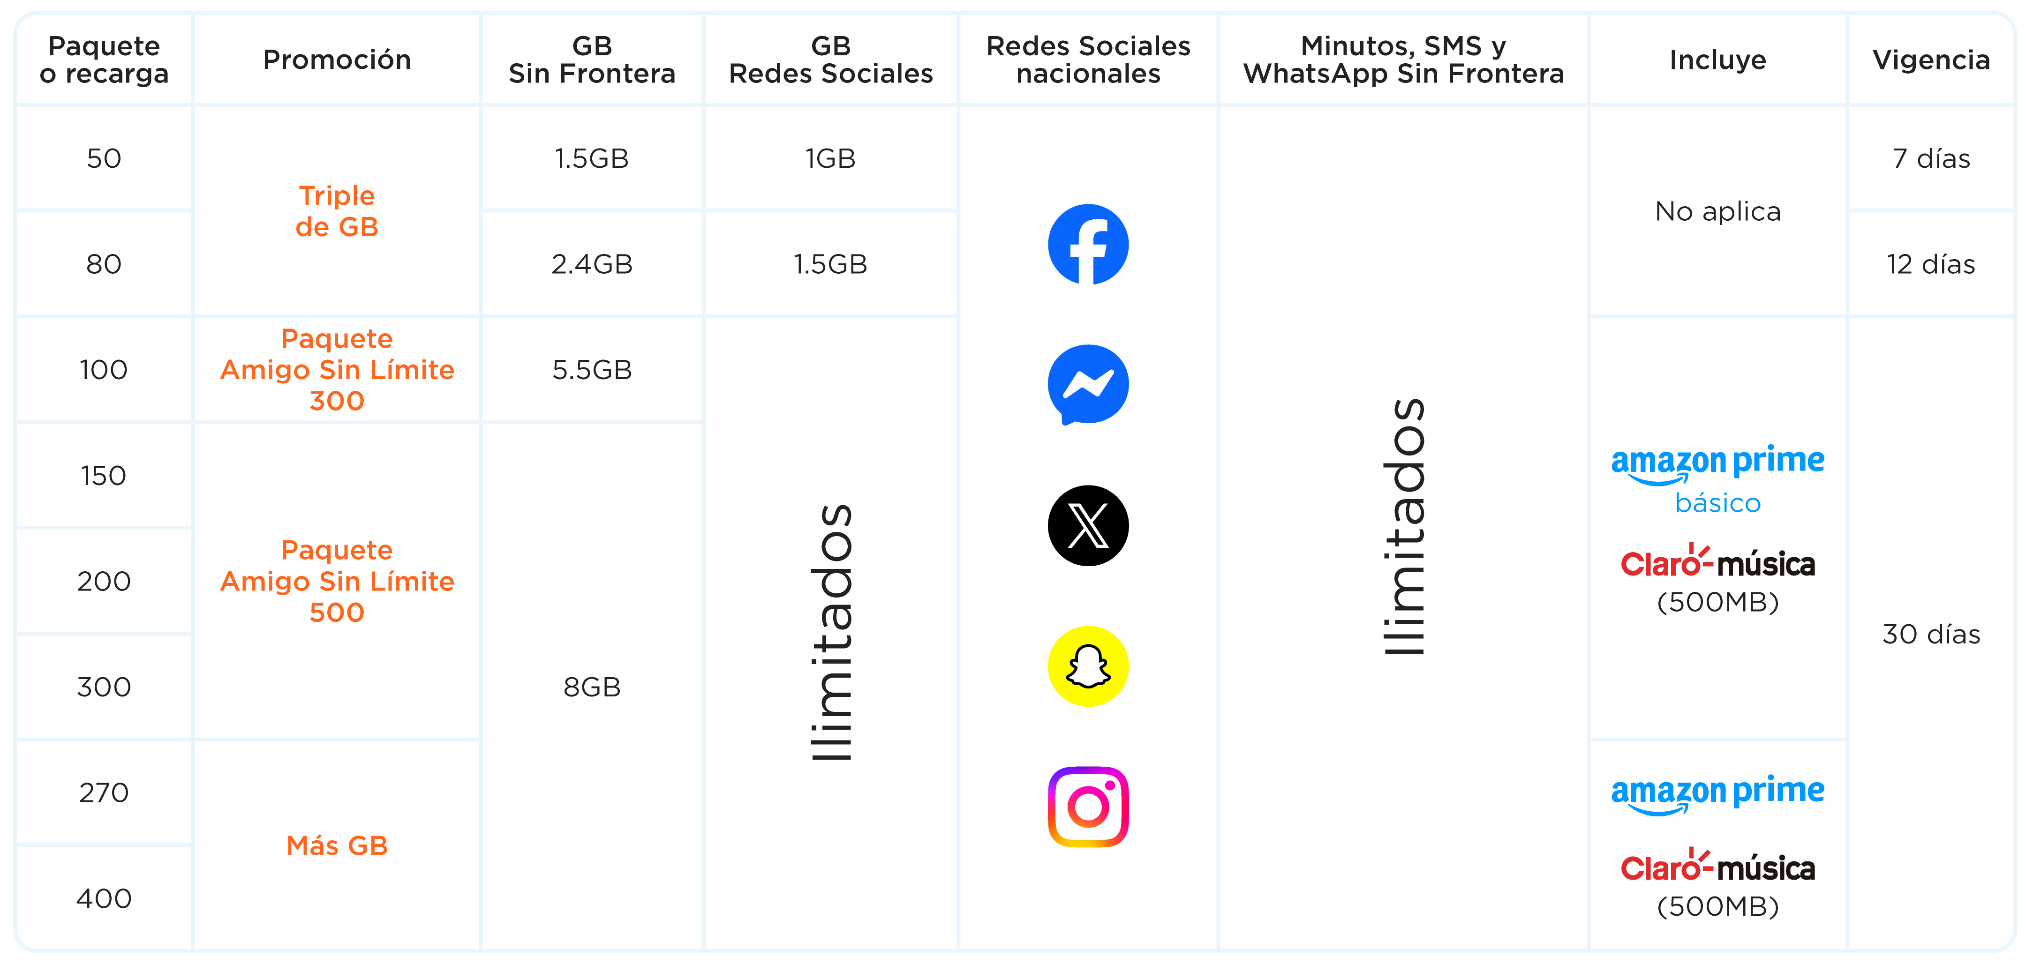Screen dimensions: 2026x964
Task: Click the No aplica cell
Action: tap(1717, 211)
